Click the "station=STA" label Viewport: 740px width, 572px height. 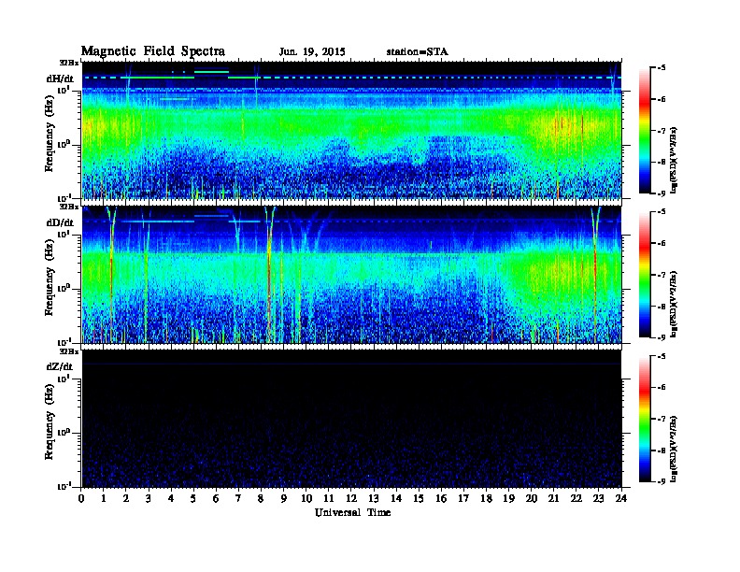[x=417, y=52]
